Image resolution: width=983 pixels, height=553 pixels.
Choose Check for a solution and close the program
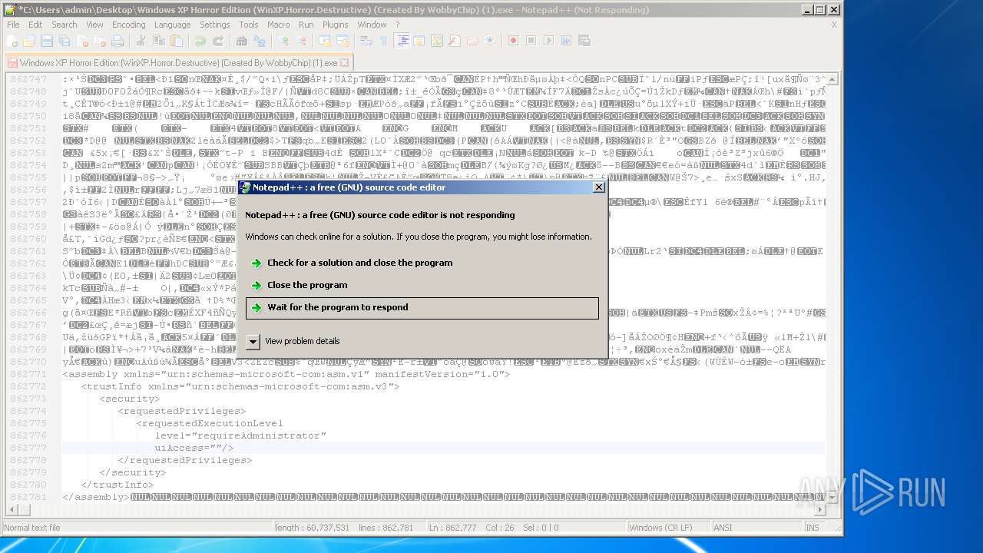[x=359, y=263]
